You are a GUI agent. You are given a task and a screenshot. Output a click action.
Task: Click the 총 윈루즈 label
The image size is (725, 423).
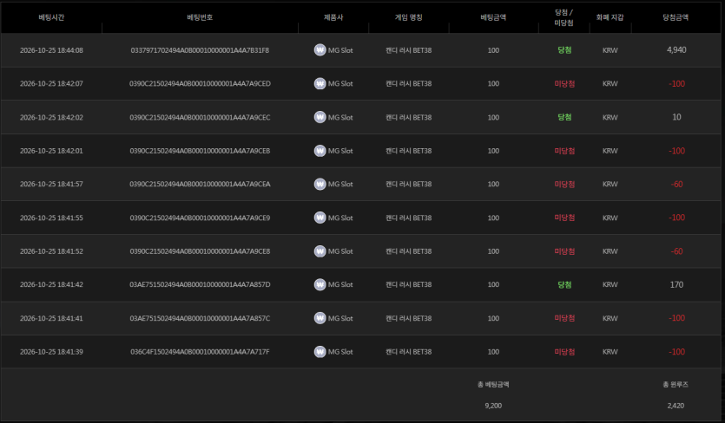click(676, 384)
